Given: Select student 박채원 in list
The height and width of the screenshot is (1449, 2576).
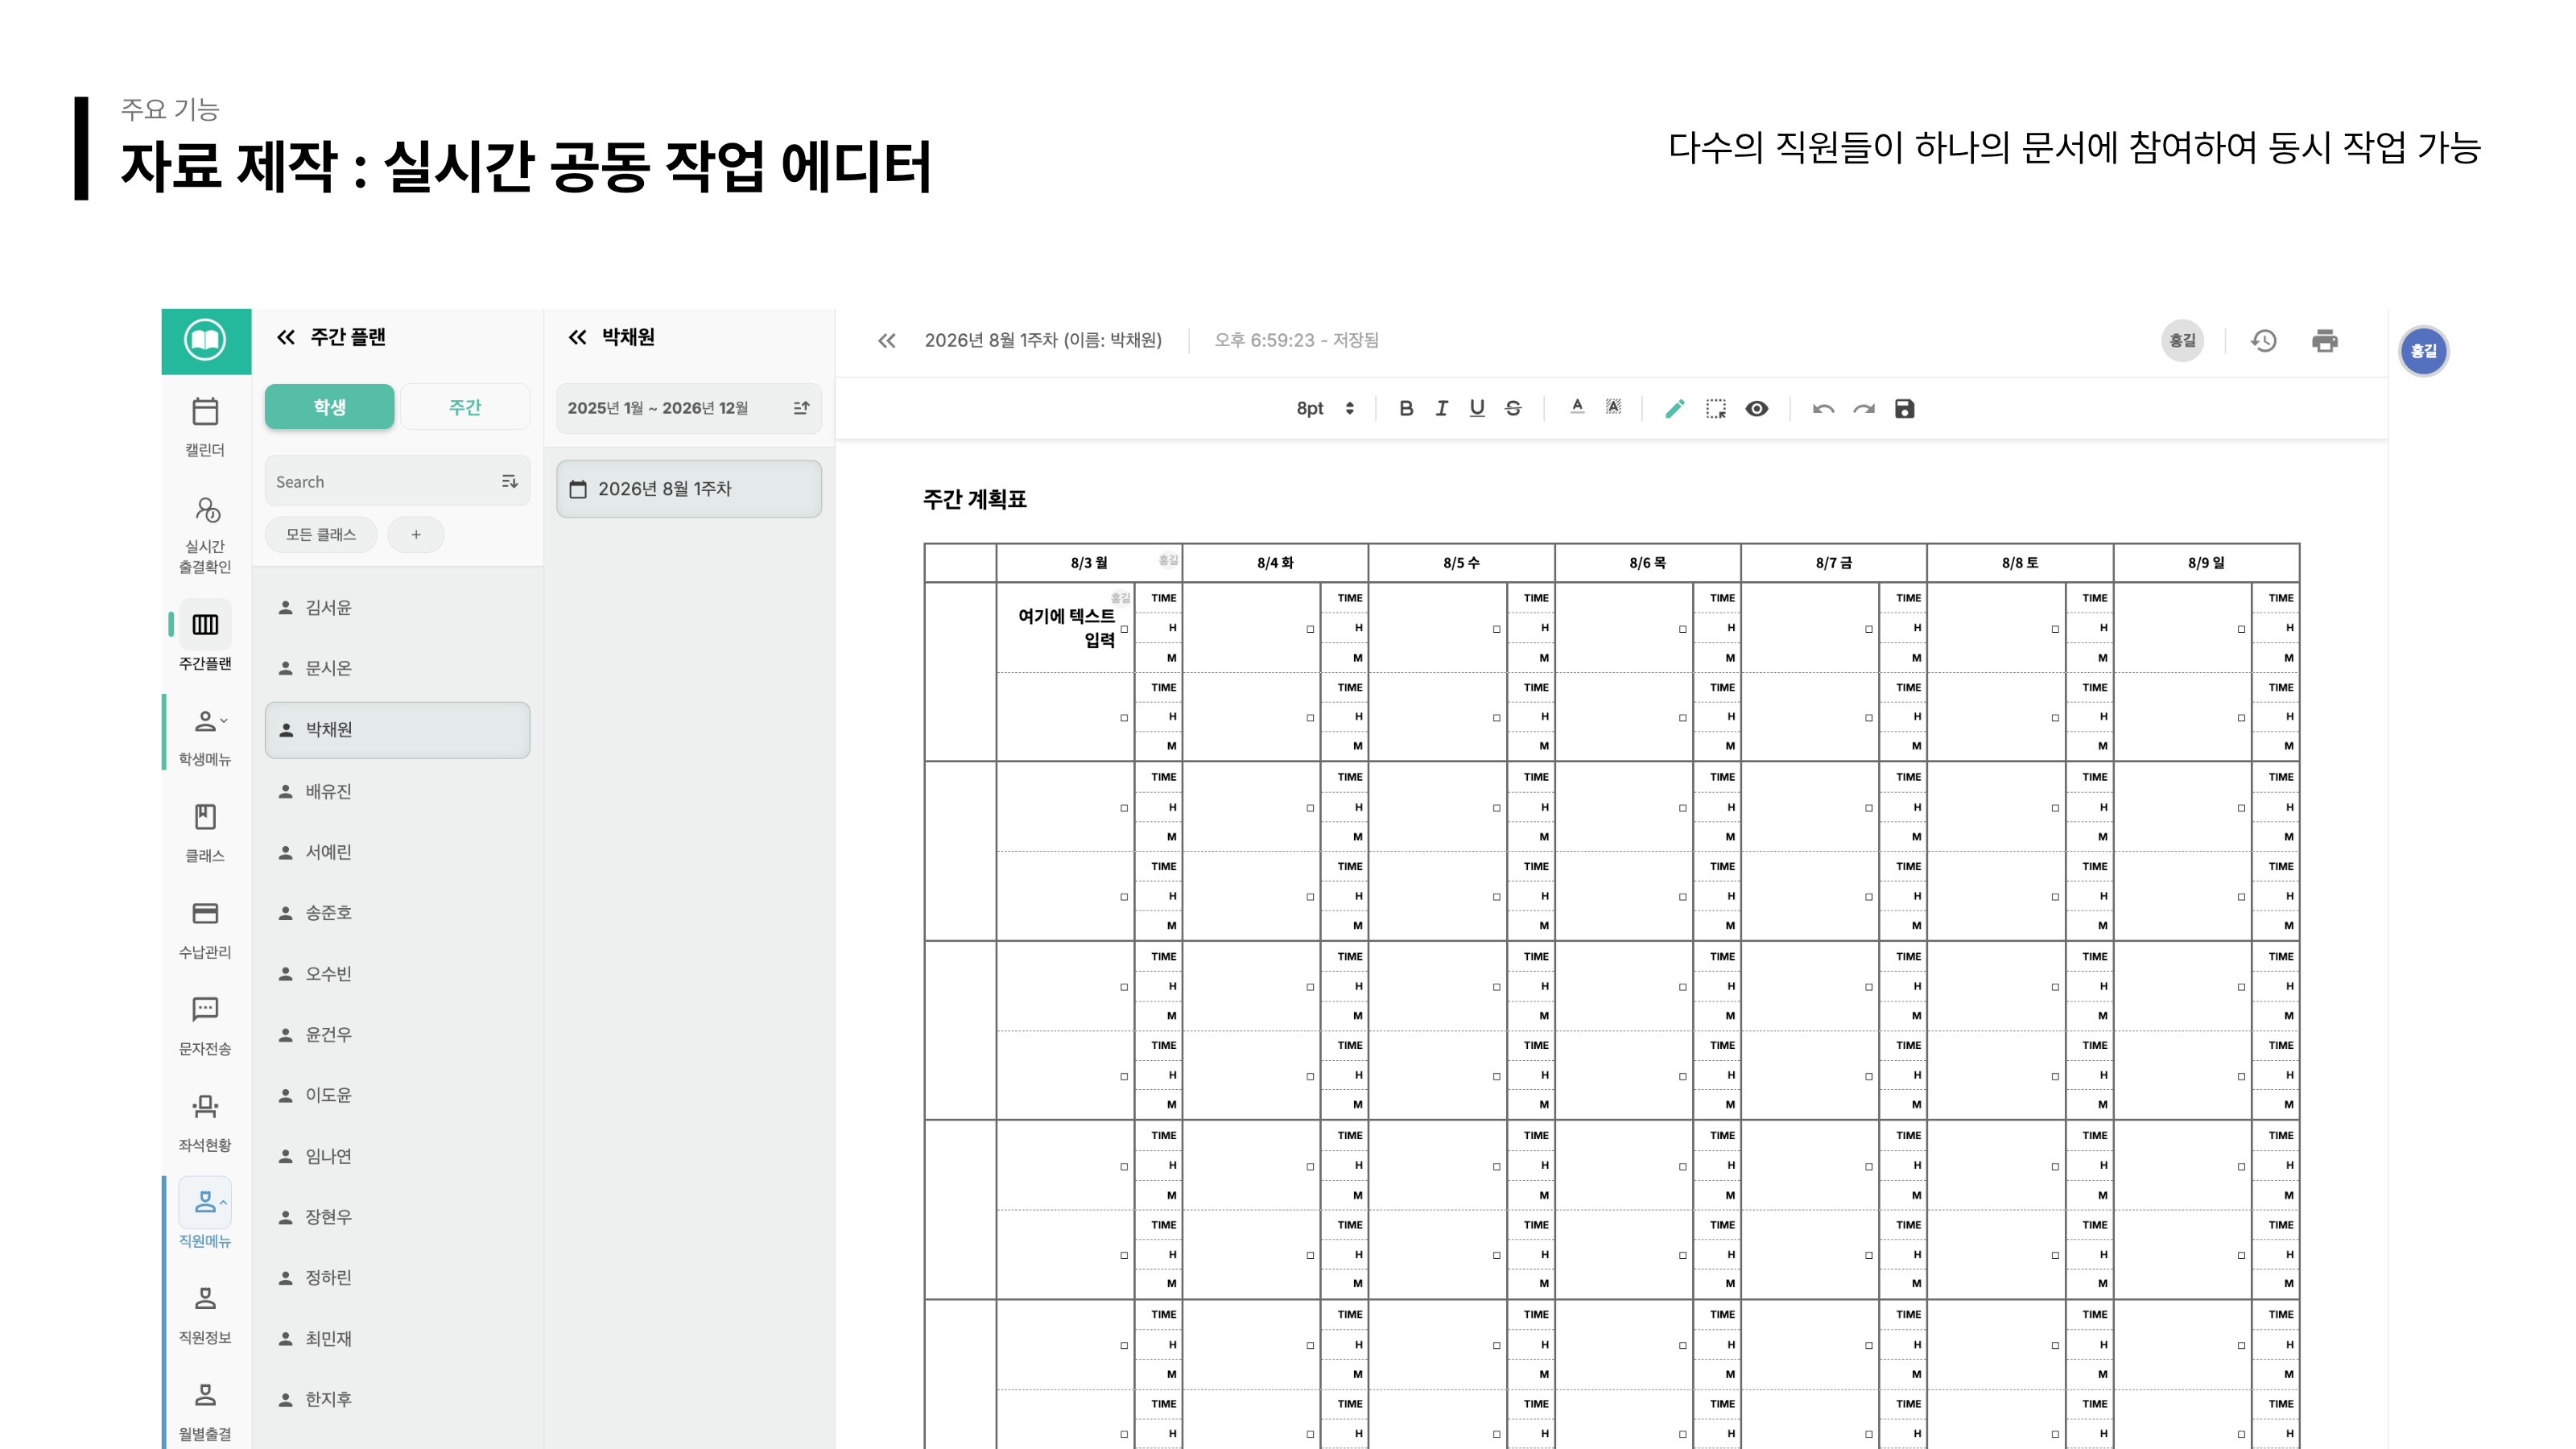Looking at the screenshot, I should [x=397, y=729].
